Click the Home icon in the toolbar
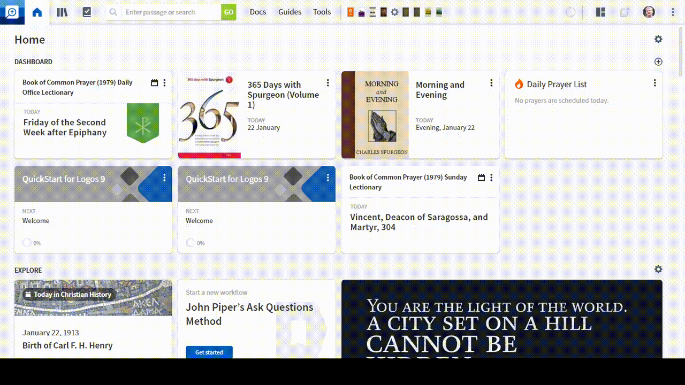This screenshot has width=685, height=385. point(36,12)
